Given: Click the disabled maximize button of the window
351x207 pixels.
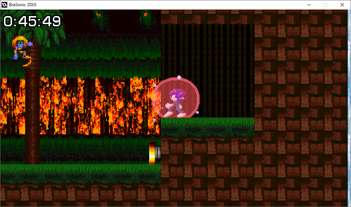Looking at the screenshot, I should [x=325, y=5].
